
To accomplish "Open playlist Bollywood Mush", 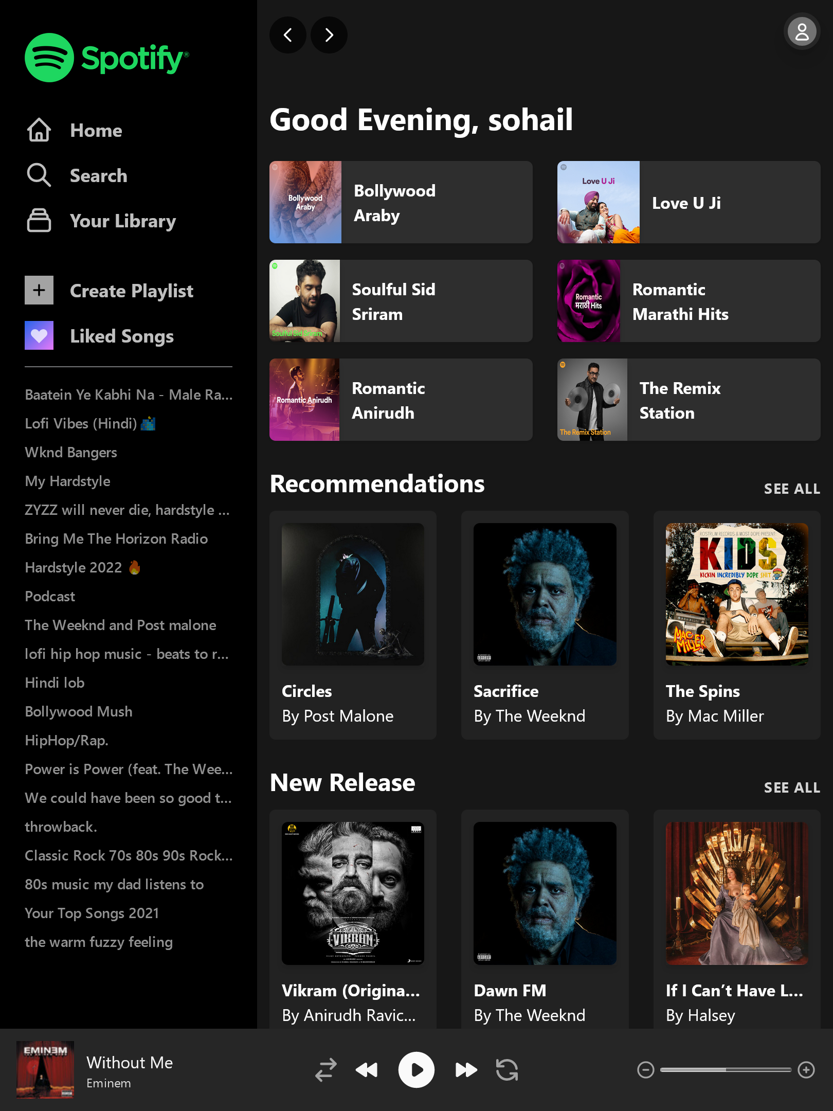I will pyautogui.click(x=79, y=711).
